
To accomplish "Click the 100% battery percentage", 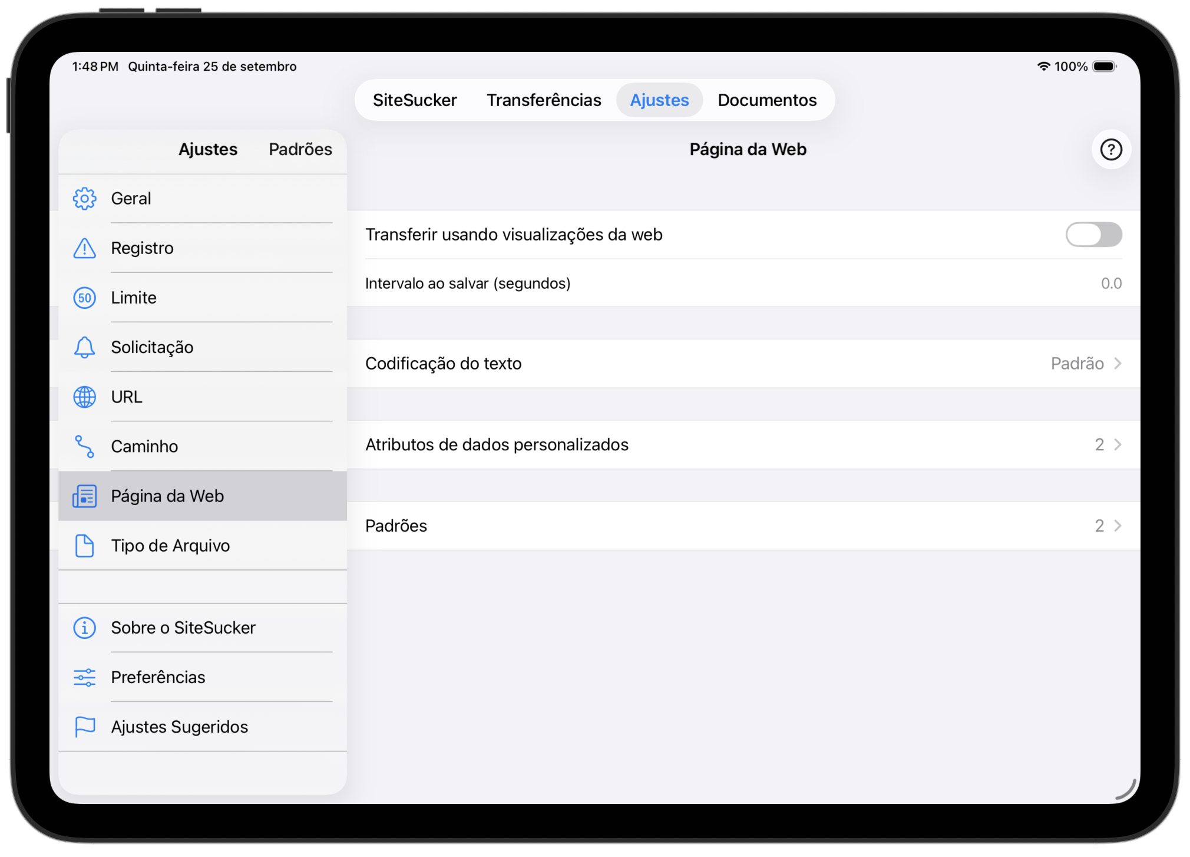I will 1070,67.
